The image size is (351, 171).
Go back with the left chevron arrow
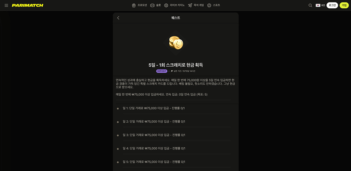pos(118,18)
